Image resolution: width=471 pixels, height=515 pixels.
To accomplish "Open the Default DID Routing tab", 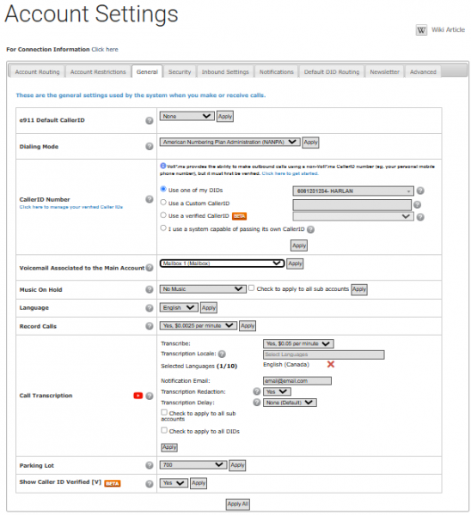I will (332, 71).
